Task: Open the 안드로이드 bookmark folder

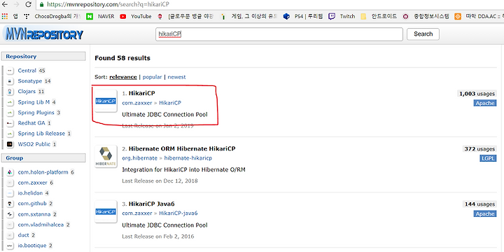Action: (379, 16)
